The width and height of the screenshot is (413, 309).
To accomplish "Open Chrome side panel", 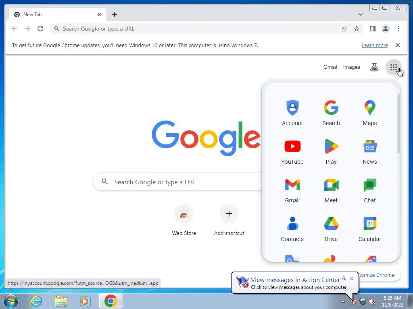I will [x=372, y=29].
